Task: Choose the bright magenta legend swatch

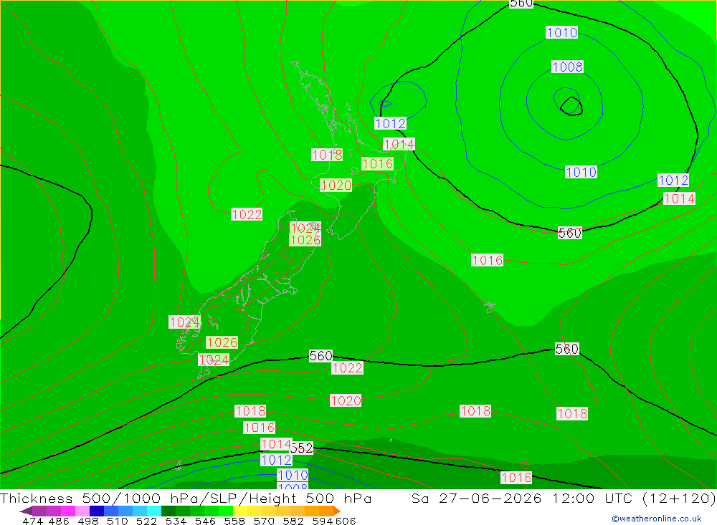Action: coord(67,511)
